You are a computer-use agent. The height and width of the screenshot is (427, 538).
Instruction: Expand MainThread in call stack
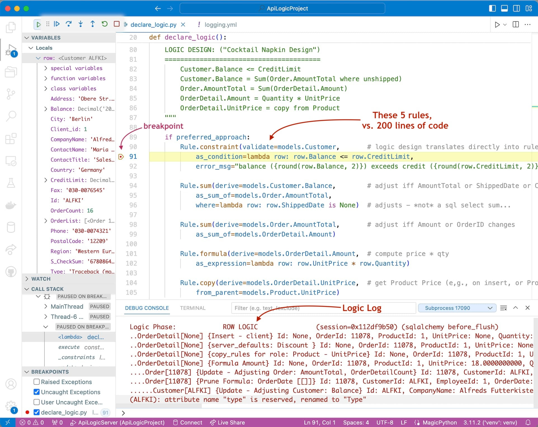point(46,306)
